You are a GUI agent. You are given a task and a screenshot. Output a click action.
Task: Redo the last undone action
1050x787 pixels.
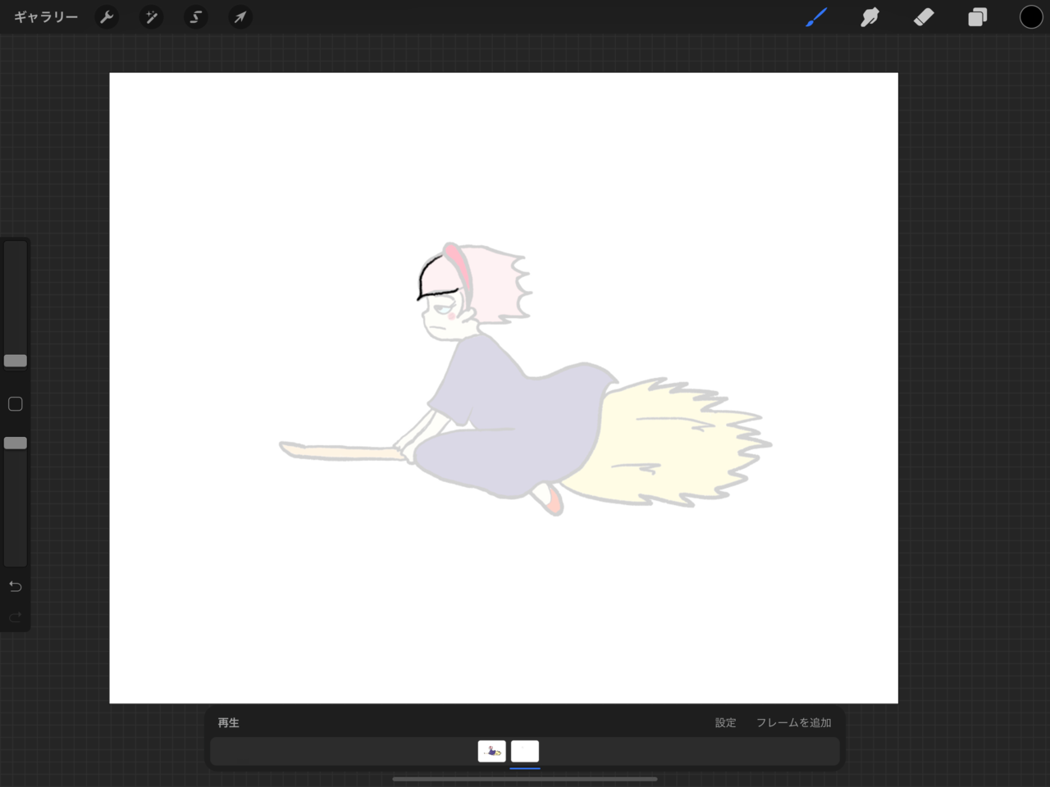point(15,617)
